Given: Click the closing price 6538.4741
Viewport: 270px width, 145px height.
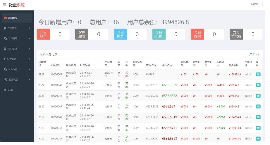Looking at the screenshot, I should click(169, 128).
